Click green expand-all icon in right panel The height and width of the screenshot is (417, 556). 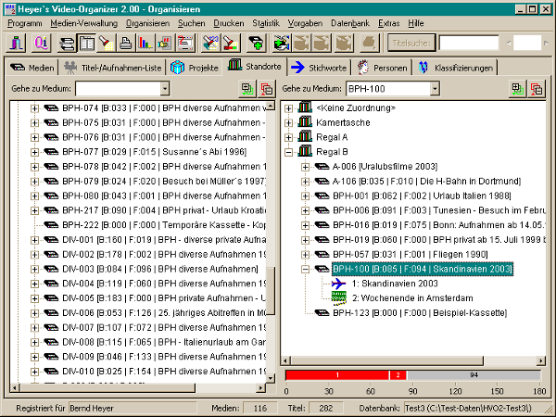coord(517,88)
